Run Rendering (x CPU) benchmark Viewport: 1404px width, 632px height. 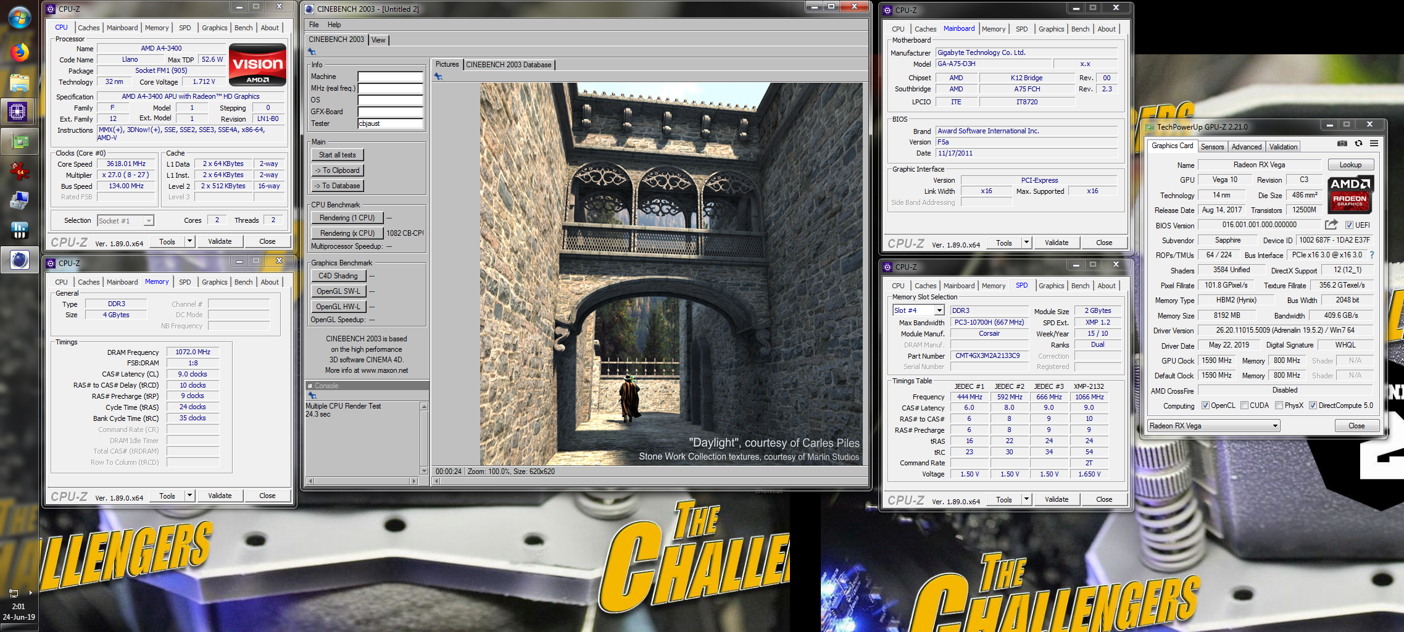point(347,233)
